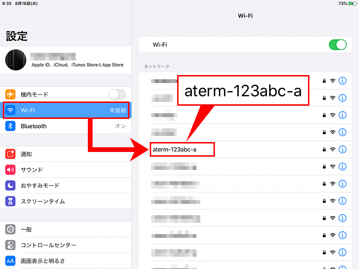Tap the Control Center icon
The width and height of the screenshot is (359, 269).
tap(10, 245)
